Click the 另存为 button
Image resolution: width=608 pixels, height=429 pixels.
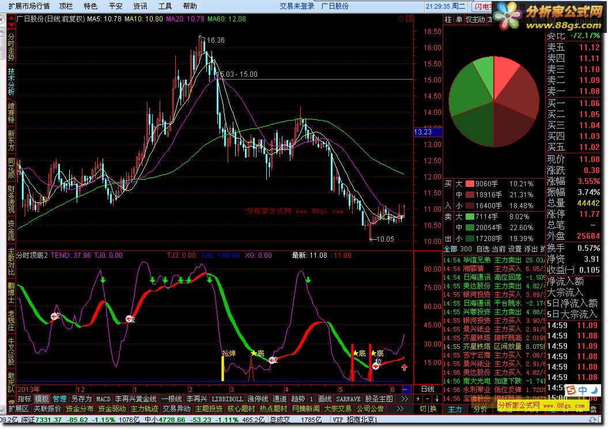click(x=81, y=399)
